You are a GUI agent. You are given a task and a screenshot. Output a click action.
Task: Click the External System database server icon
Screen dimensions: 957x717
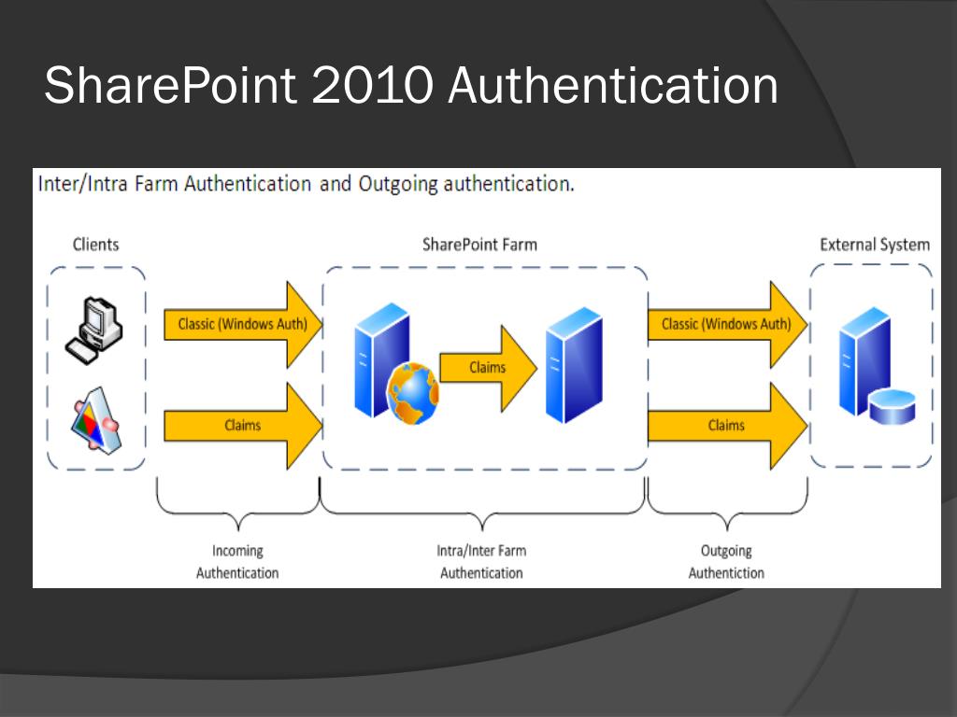[877, 365]
